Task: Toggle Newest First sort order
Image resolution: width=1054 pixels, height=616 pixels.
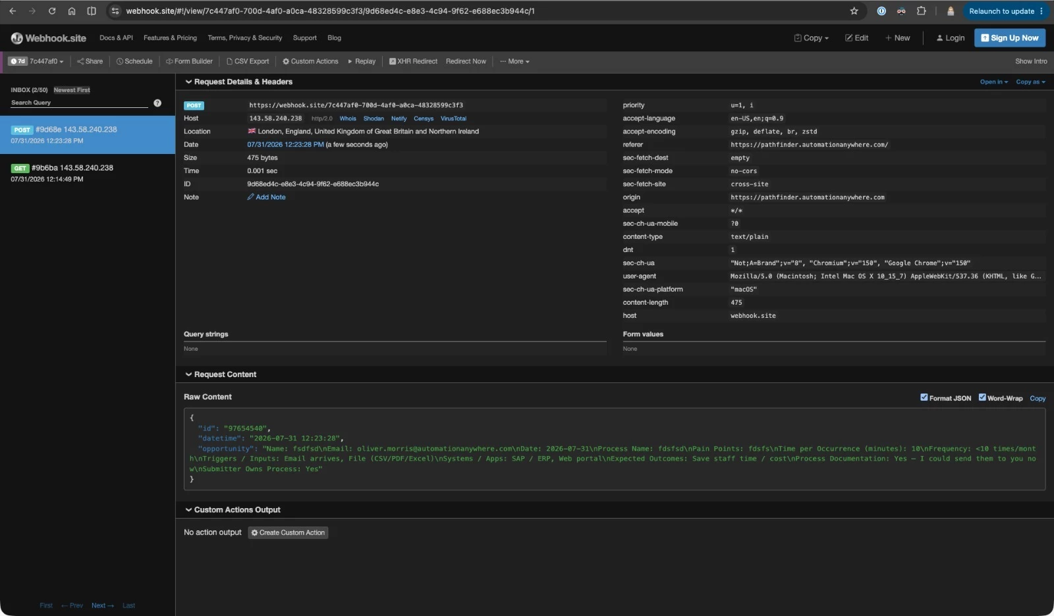Action: pyautogui.click(x=72, y=90)
